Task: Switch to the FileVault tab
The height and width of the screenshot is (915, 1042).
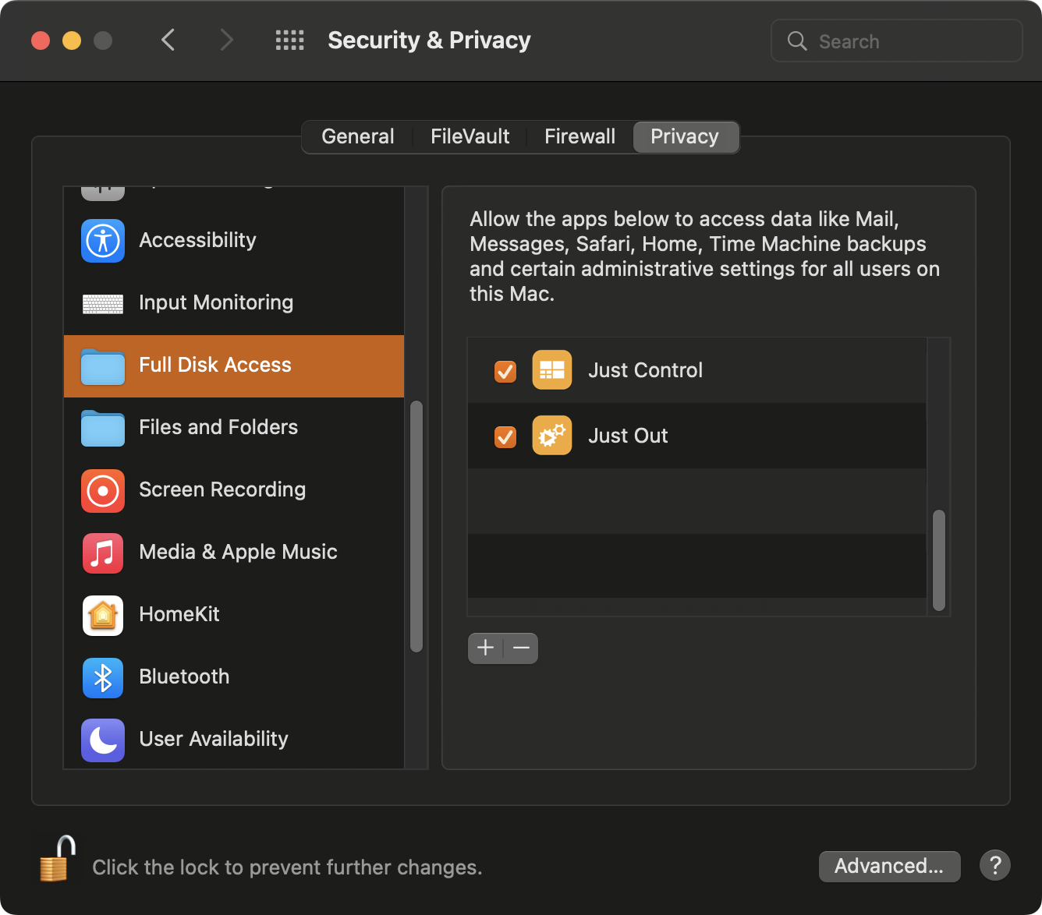Action: (x=470, y=137)
